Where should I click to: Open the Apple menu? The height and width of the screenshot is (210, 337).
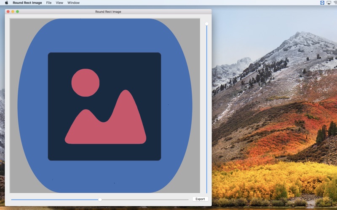click(x=6, y=3)
